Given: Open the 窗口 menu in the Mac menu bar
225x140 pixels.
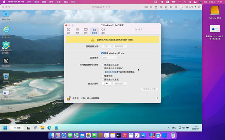Looking at the screenshot, I should point(66,2).
